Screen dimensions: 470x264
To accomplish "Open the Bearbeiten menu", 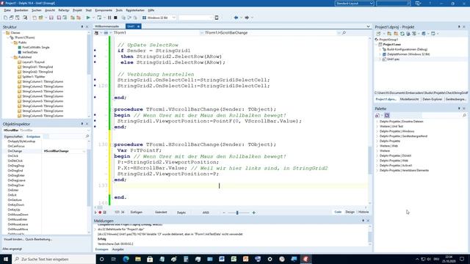I will click(x=21, y=10).
